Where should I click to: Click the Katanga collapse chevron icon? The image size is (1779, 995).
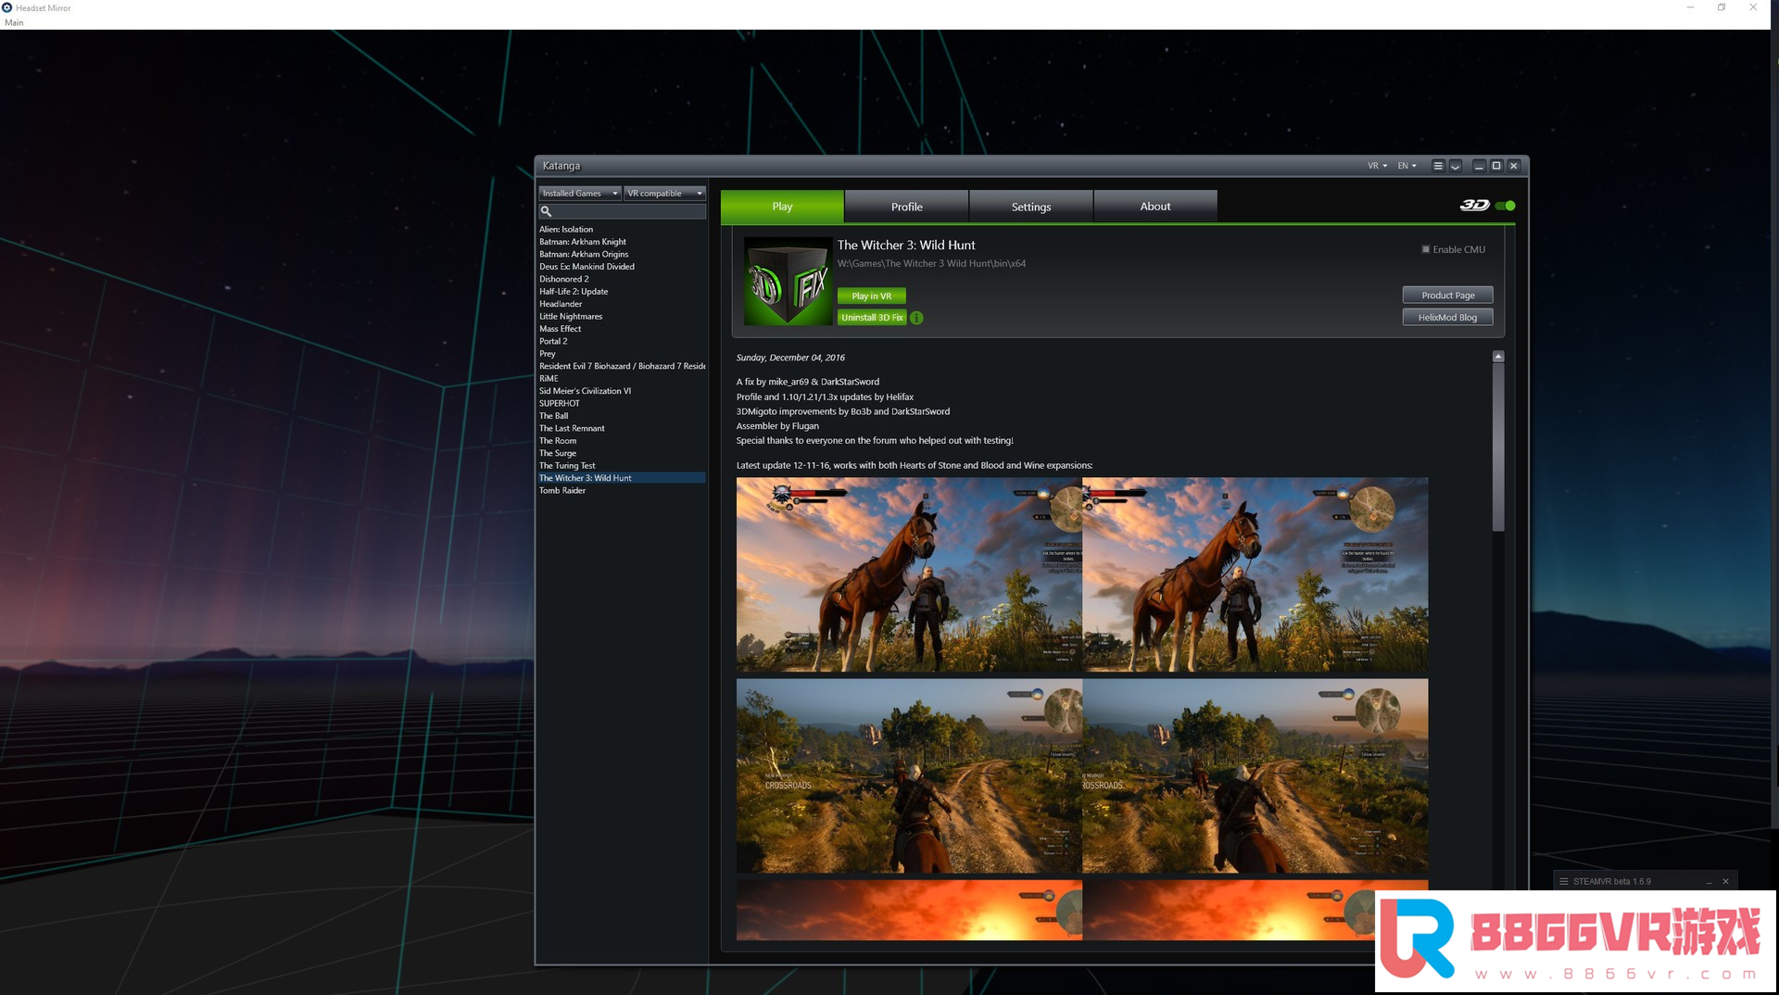tap(1456, 166)
